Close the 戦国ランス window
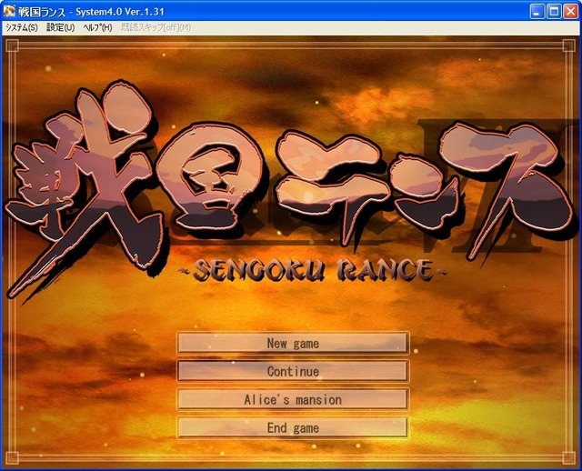 click(571, 12)
